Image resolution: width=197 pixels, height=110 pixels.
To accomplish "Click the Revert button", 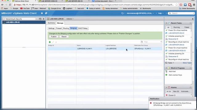I will coord(64,37).
